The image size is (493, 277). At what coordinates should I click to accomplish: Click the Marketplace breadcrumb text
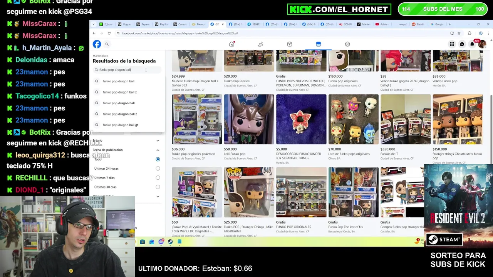[101, 56]
